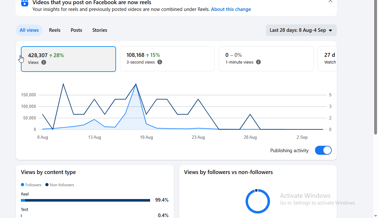This screenshot has height=218, width=378.
Task: Select the 3-second views metric card
Action: coord(167,59)
